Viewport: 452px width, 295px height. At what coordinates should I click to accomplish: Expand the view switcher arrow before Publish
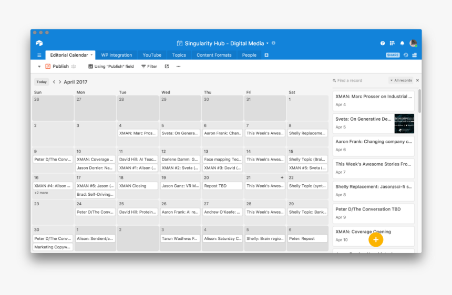[x=39, y=67]
